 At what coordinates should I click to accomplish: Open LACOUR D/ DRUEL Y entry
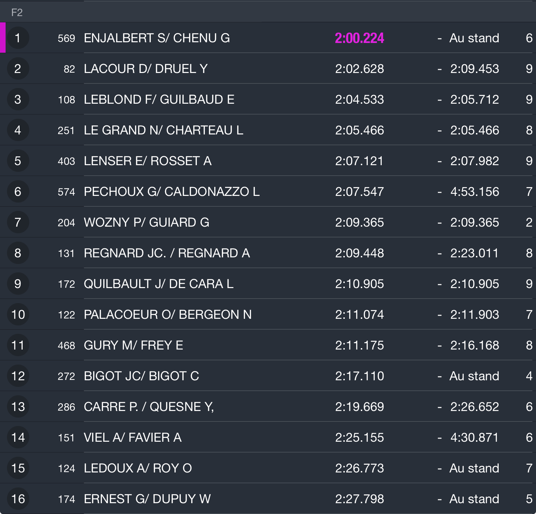[146, 68]
